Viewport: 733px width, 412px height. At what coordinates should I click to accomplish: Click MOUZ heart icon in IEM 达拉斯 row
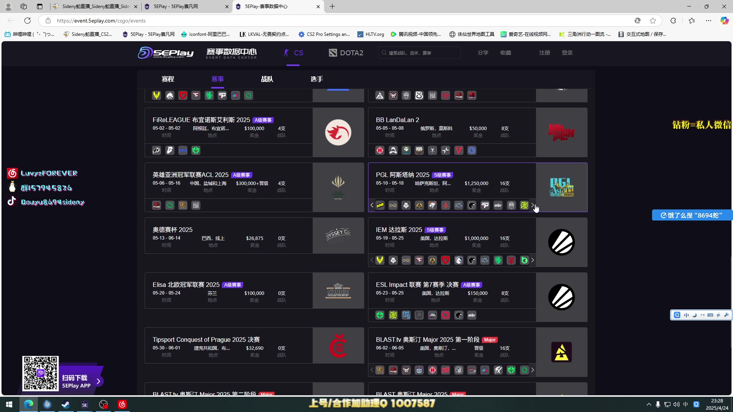(446, 260)
